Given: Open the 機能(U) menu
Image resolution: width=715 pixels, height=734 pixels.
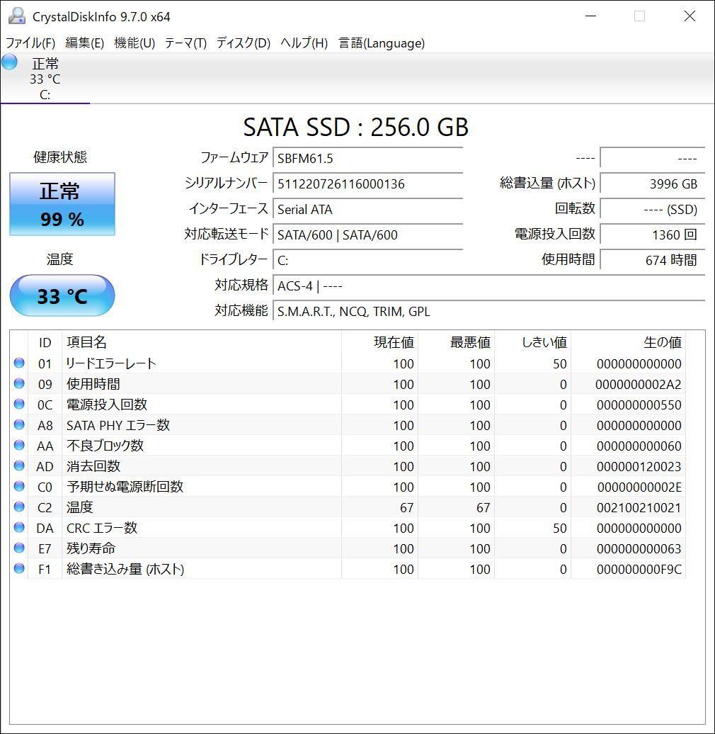Looking at the screenshot, I should 135,43.
